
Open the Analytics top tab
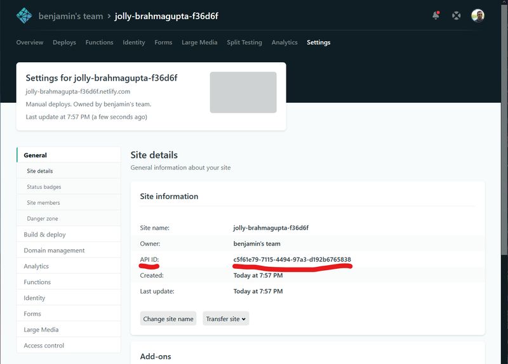pos(284,42)
